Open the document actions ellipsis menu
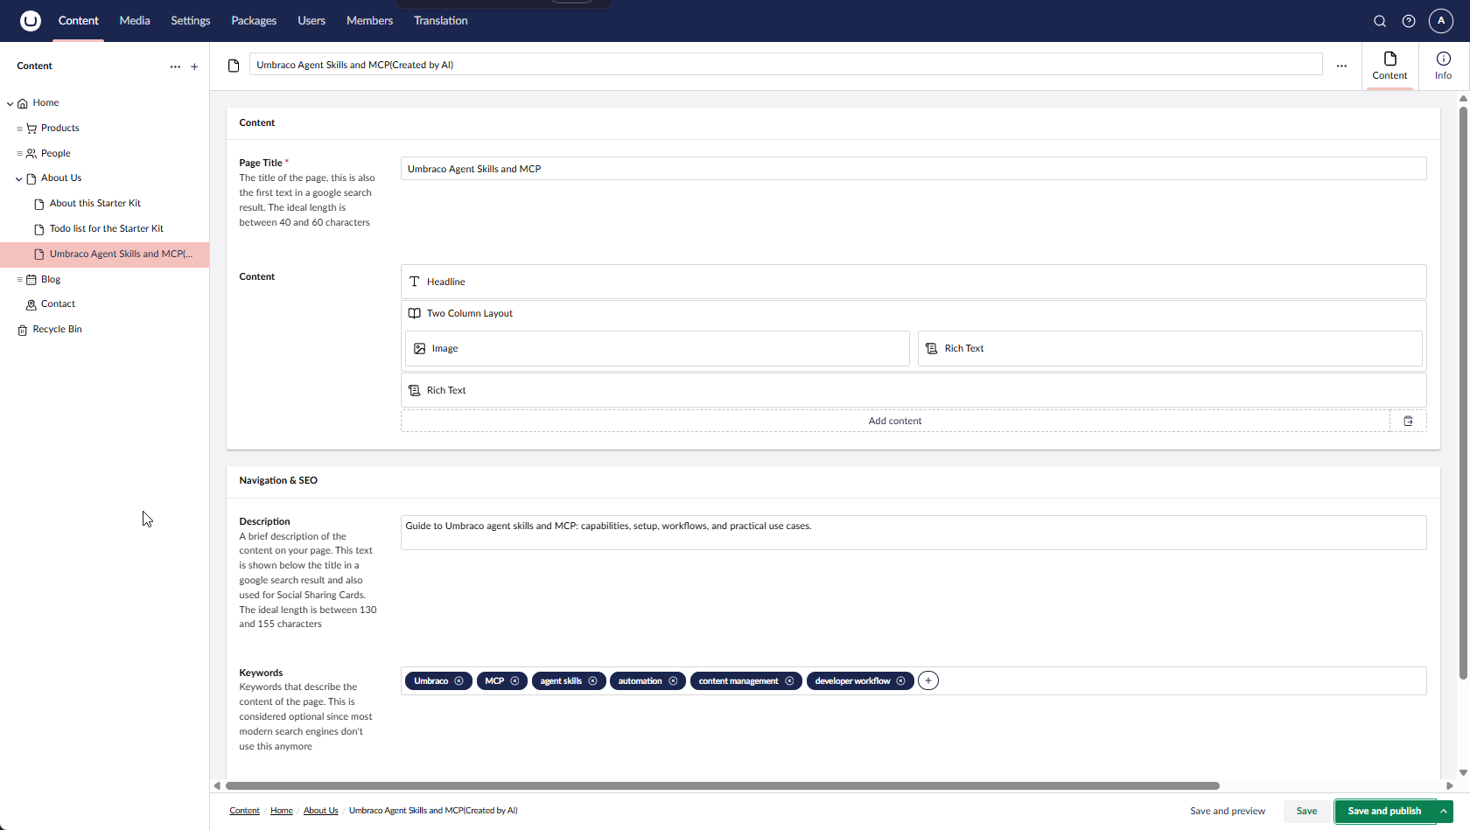Viewport: 1470px width, 830px height. pyautogui.click(x=1341, y=66)
